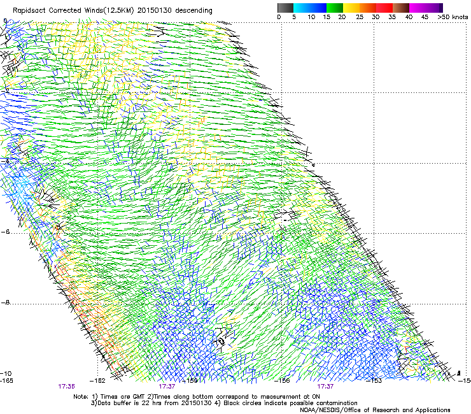Screen dimensions: 471x414
Task: Click the chart title Rapidscat Corrected Winds
Action: click(113, 11)
